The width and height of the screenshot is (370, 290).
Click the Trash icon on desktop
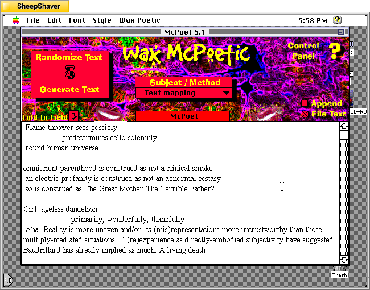(340, 272)
